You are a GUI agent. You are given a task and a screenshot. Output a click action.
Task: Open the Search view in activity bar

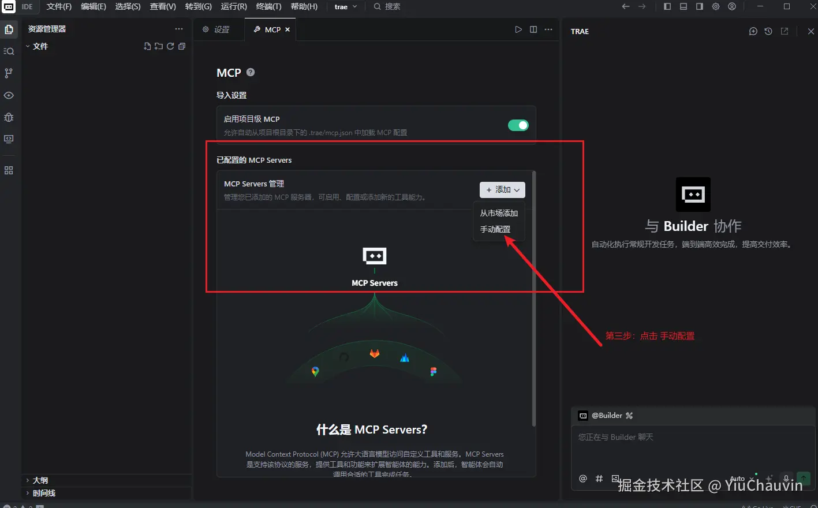9,51
